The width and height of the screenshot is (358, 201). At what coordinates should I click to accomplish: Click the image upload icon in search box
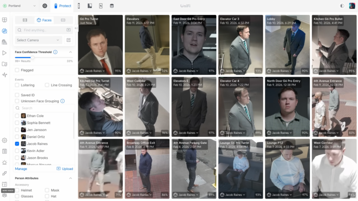[x=69, y=30]
